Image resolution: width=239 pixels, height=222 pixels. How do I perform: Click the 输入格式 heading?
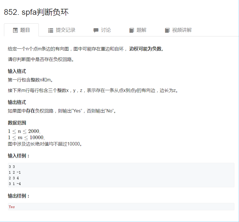[x=17, y=71]
